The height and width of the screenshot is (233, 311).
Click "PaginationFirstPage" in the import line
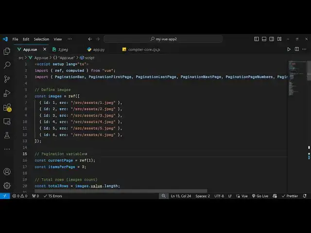tap(110, 77)
